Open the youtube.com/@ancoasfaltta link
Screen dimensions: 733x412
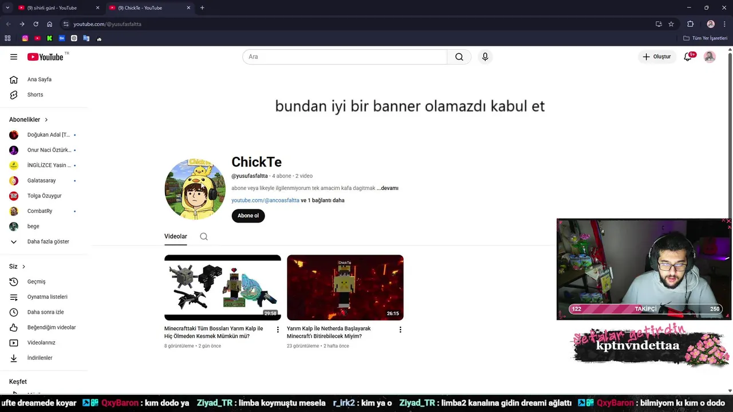[265, 200]
